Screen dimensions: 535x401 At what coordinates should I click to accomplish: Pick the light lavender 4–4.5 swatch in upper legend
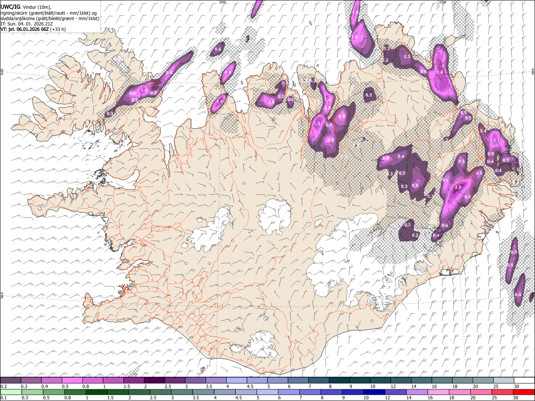click(x=236, y=381)
